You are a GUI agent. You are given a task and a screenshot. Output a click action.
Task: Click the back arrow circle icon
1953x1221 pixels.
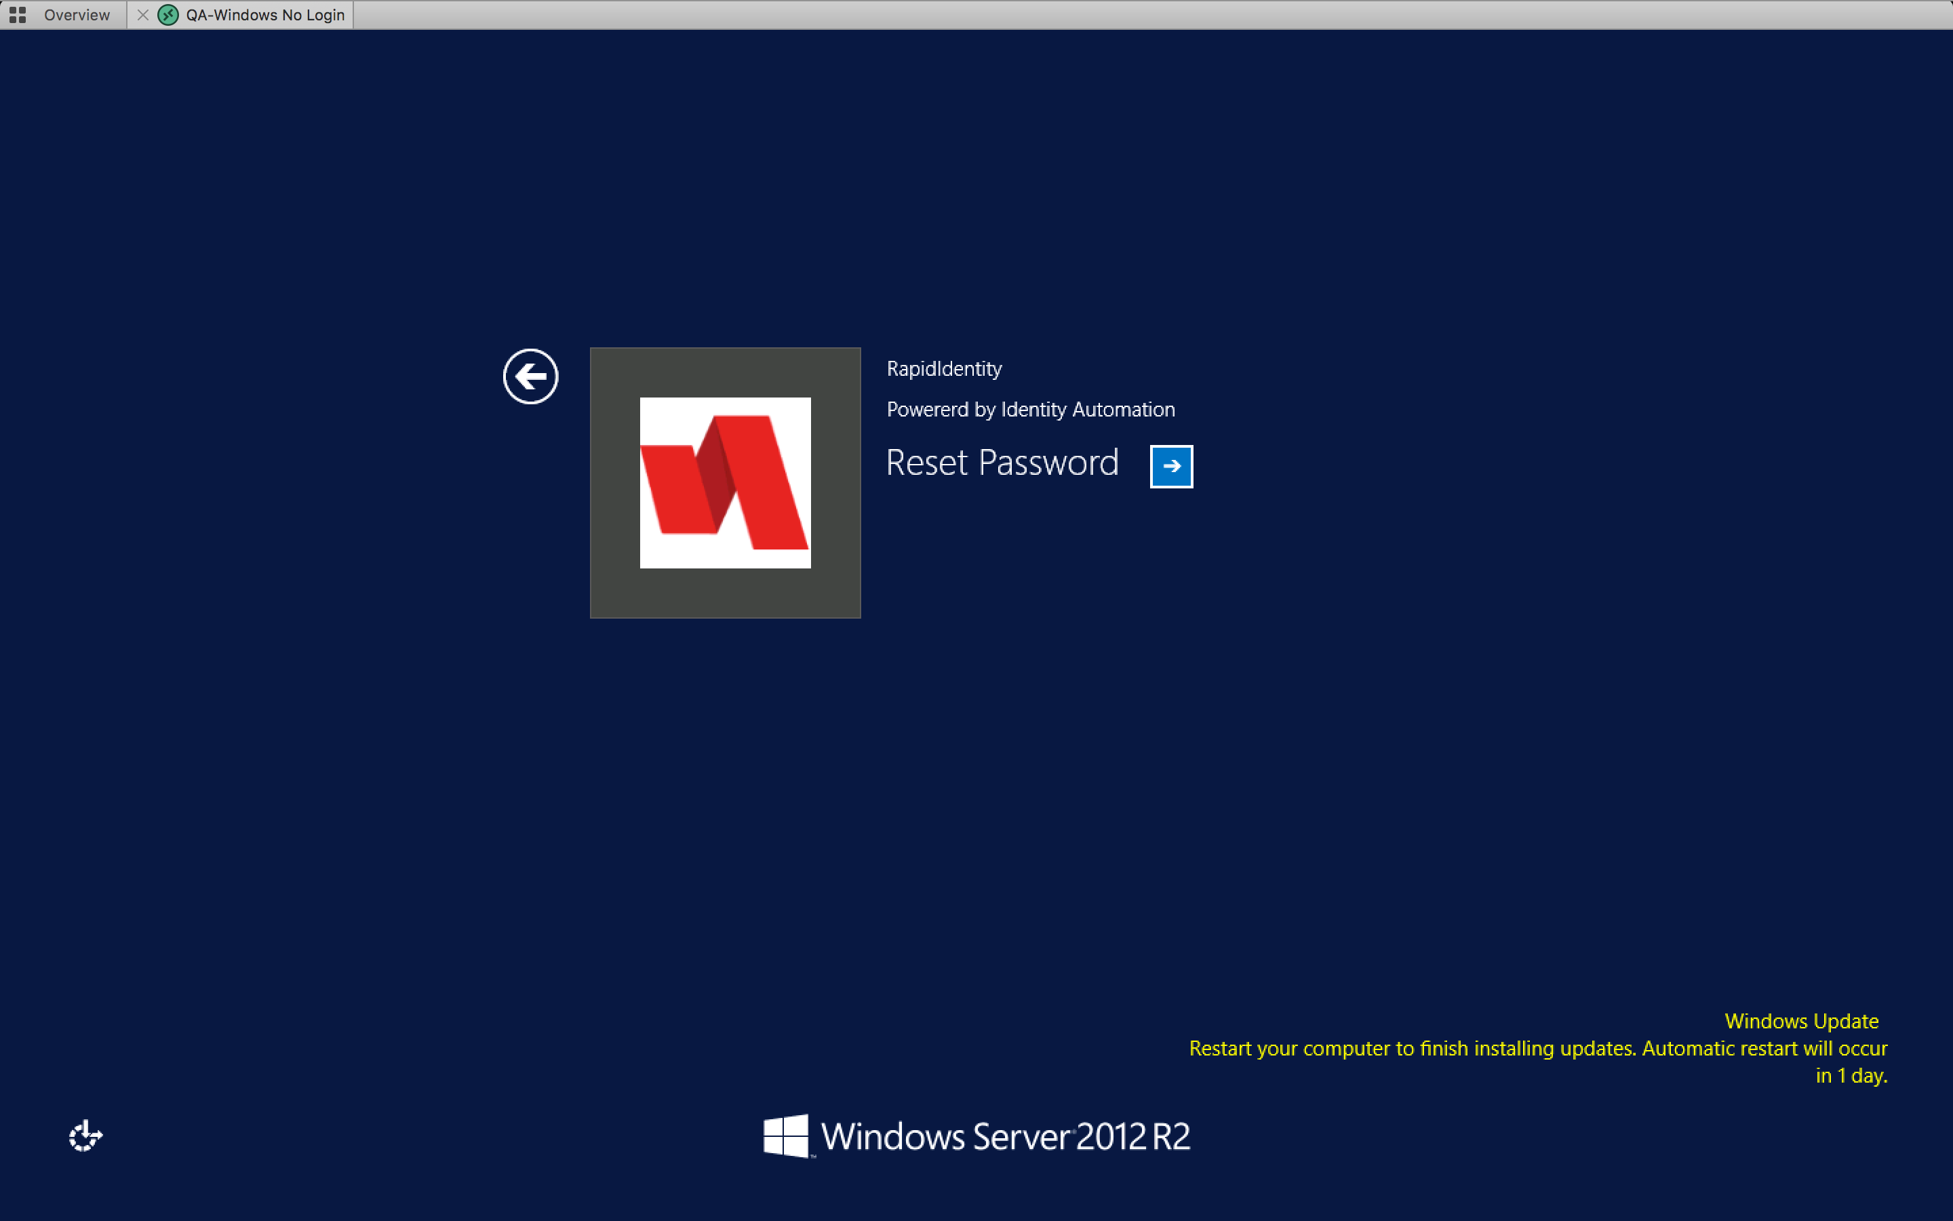(x=530, y=376)
